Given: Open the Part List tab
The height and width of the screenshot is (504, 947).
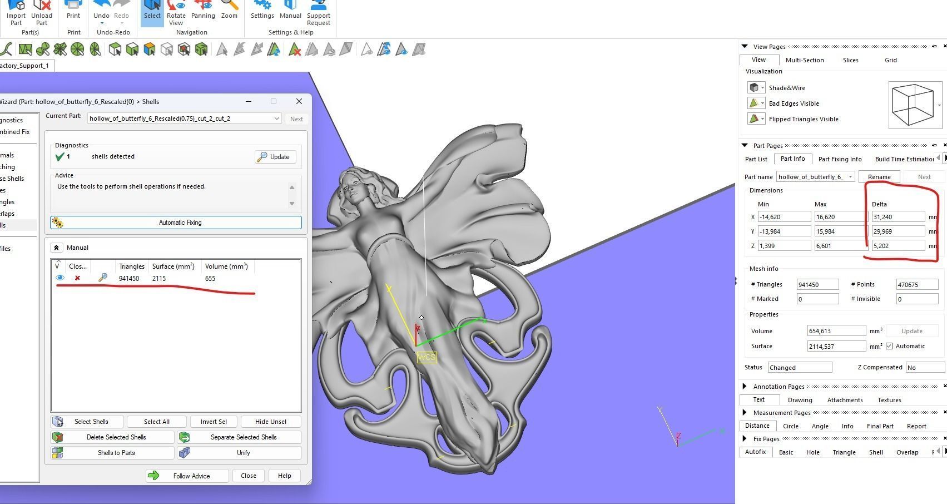Looking at the screenshot, I should [x=756, y=159].
